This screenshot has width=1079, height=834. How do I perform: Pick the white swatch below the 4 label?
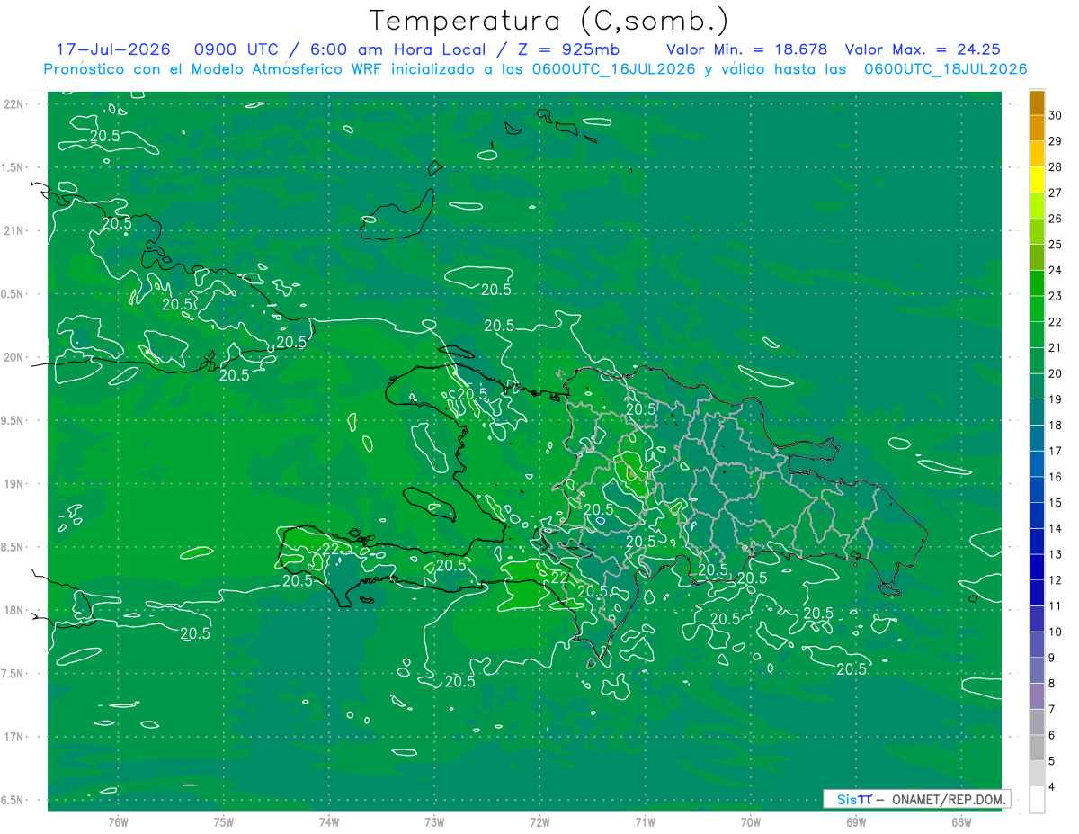[1037, 800]
